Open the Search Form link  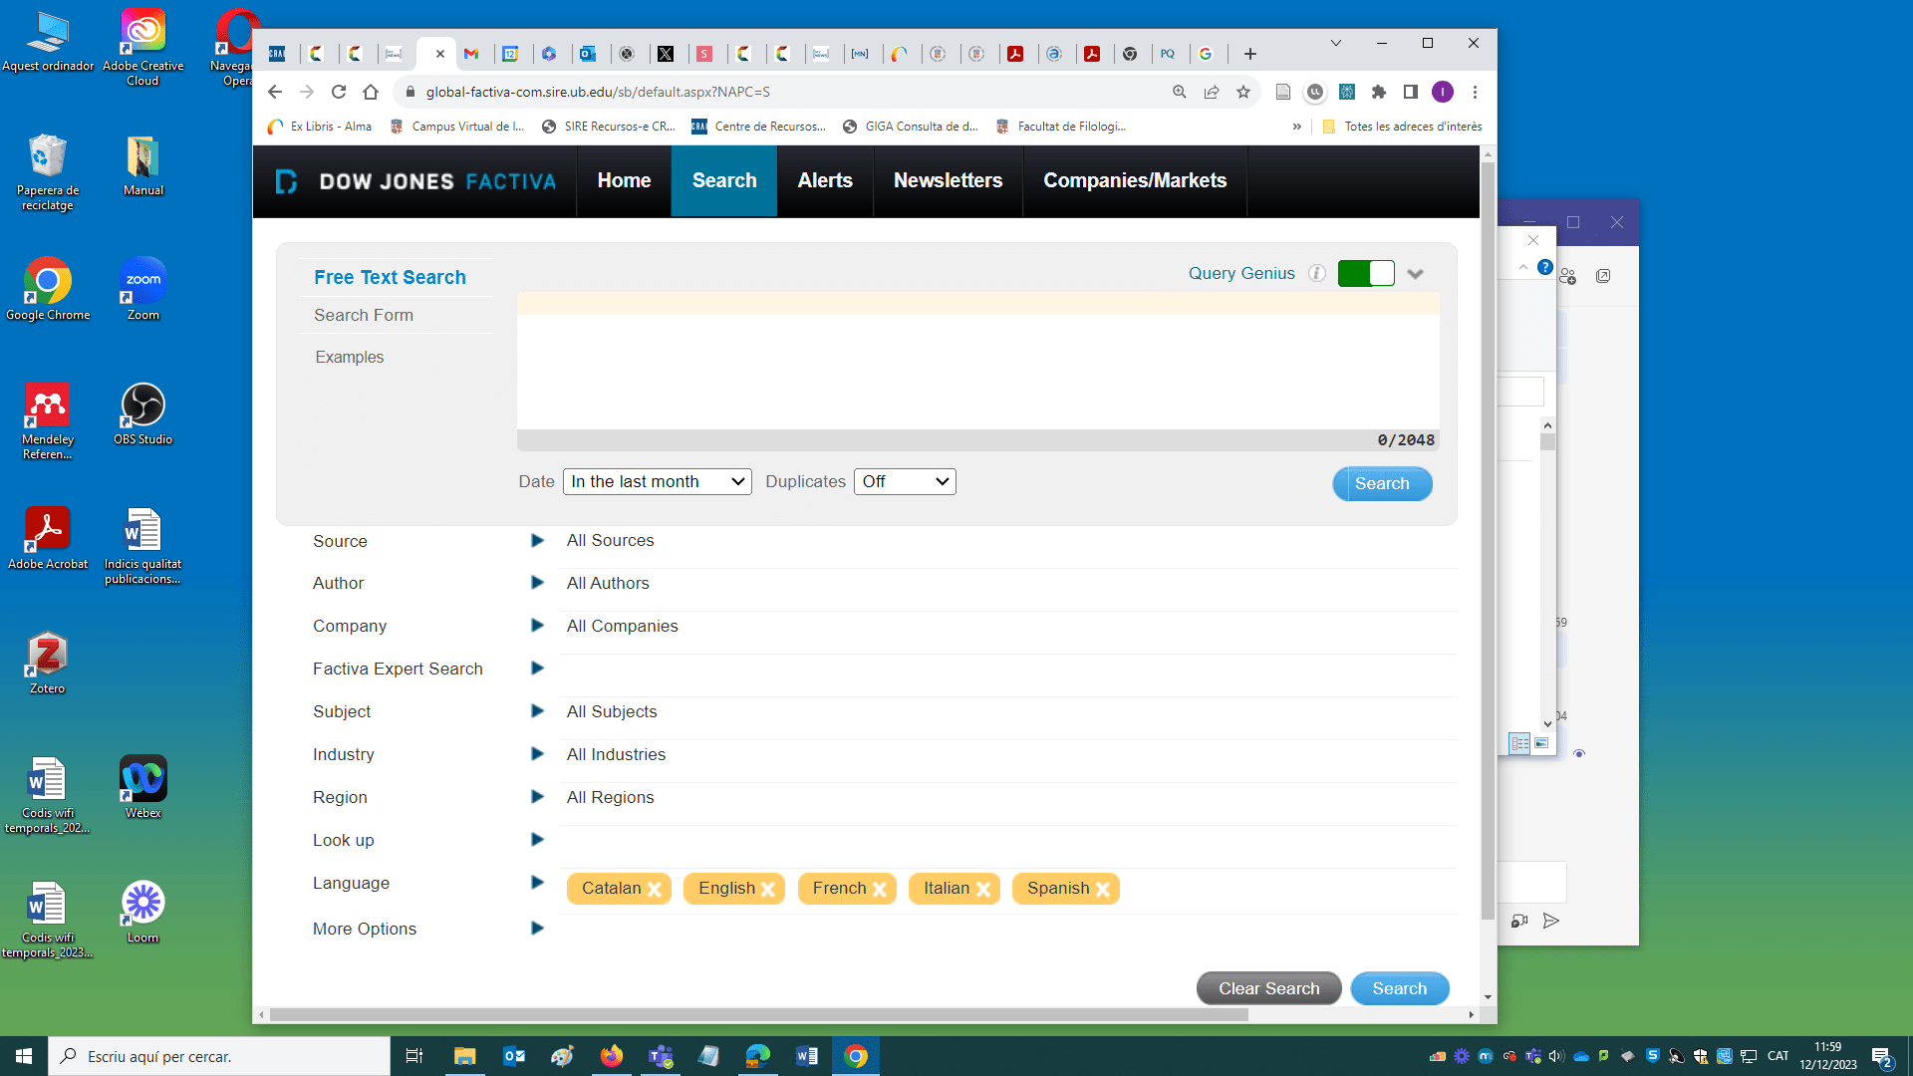[x=364, y=315]
